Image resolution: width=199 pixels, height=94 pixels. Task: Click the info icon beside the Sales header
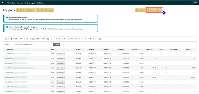[191, 49]
